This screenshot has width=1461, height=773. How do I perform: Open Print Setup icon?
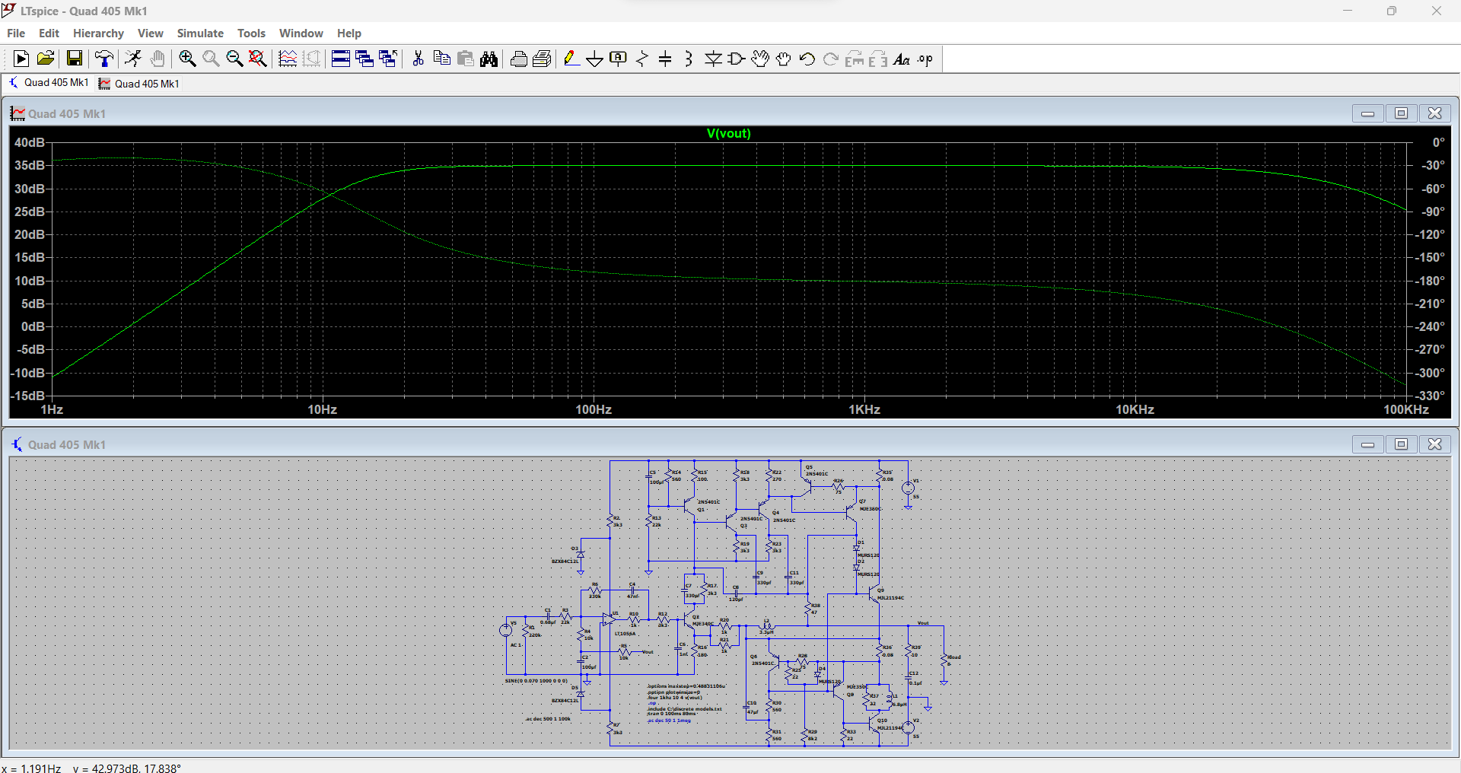543,59
